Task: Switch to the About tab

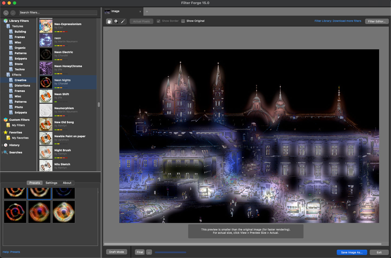Action: tap(67, 183)
